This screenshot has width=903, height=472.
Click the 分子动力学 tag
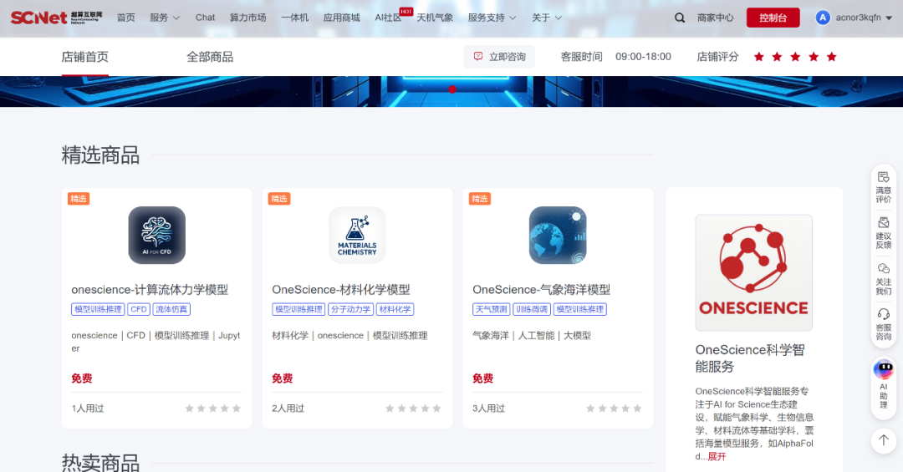point(350,309)
